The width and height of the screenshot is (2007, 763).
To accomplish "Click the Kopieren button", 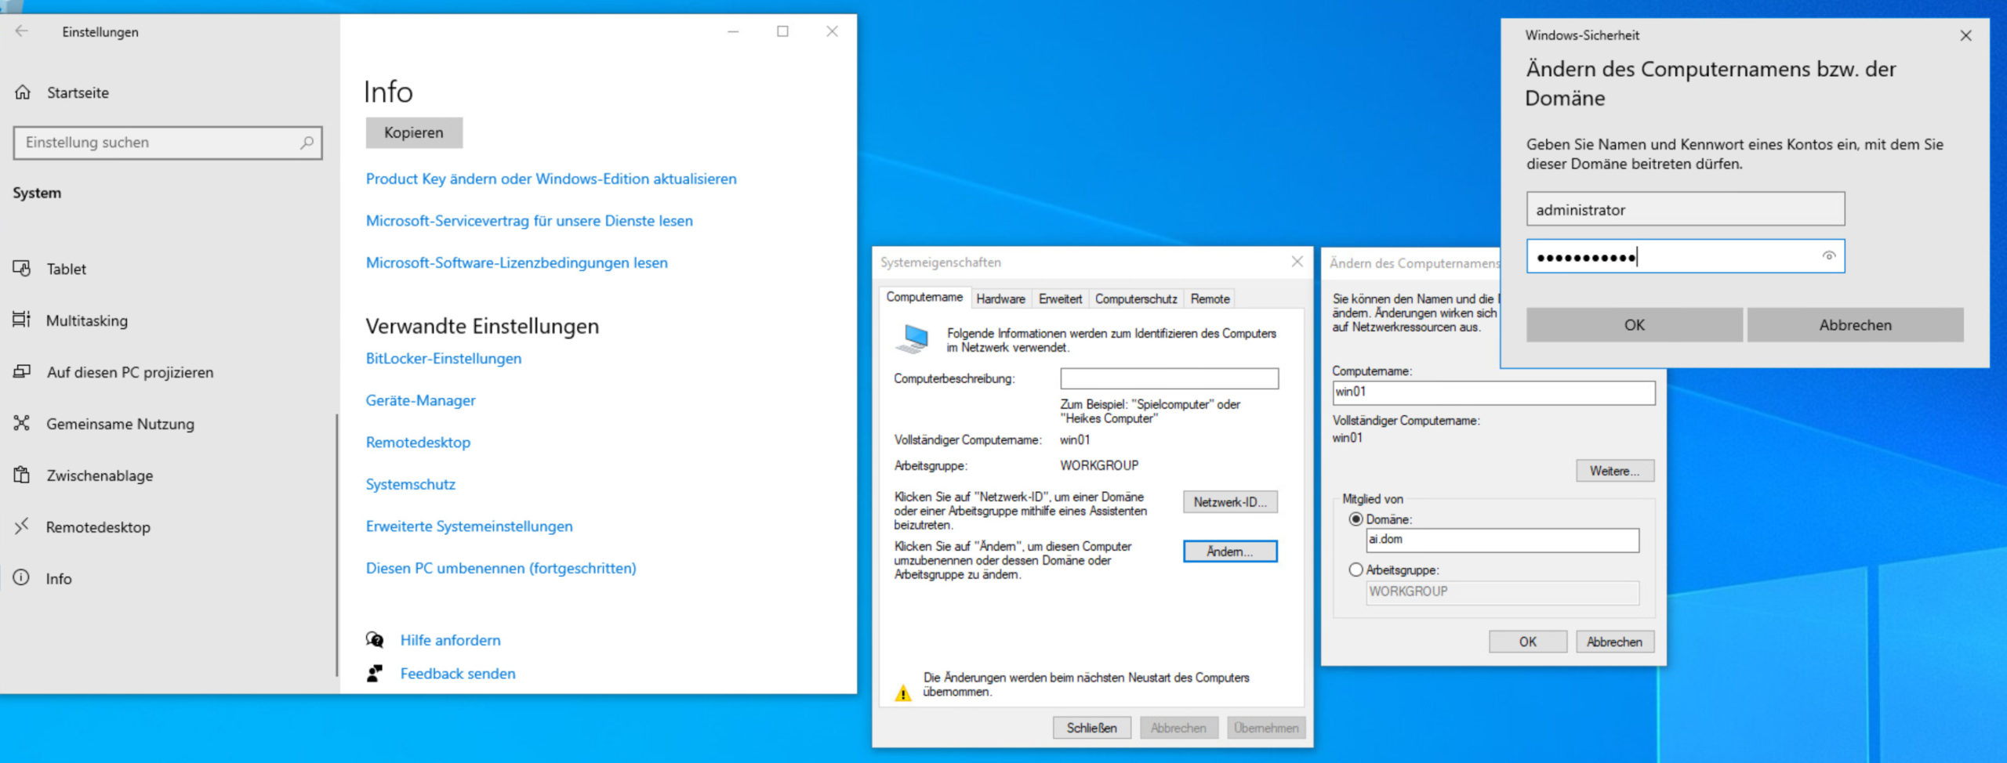I will coord(414,132).
